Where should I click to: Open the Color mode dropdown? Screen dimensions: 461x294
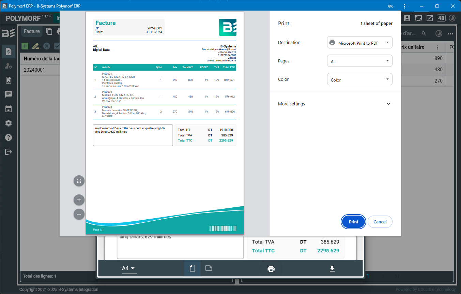click(x=359, y=79)
